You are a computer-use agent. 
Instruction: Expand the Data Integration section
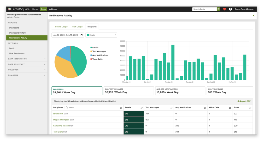[27, 59]
